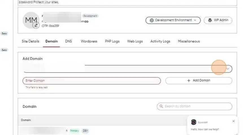Focus the Search by domain field
The width and height of the screenshot is (243, 135).
(194, 106)
